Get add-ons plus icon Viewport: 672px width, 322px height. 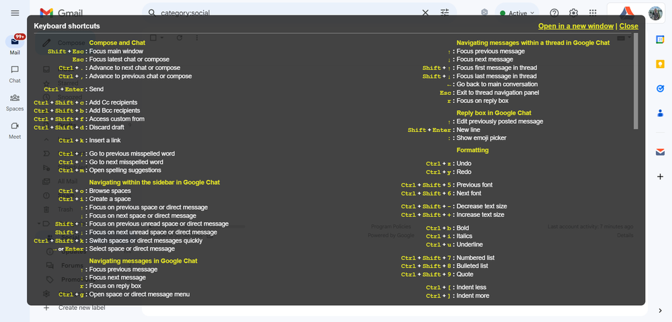click(x=660, y=176)
